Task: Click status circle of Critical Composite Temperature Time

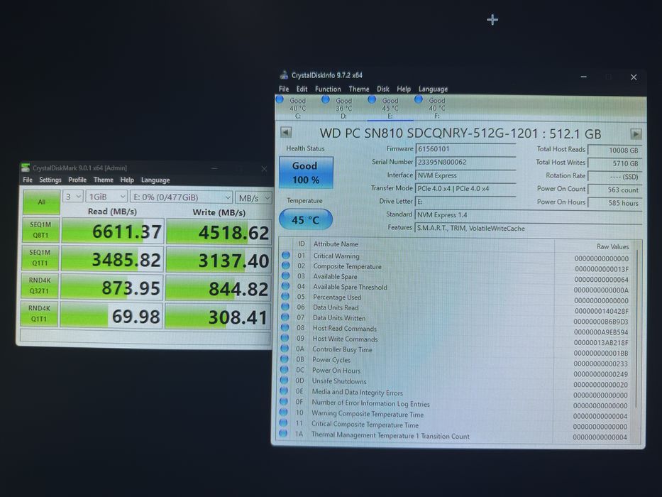Action: pos(283,422)
